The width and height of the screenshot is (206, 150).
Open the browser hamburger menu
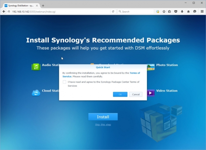pos(202,12)
